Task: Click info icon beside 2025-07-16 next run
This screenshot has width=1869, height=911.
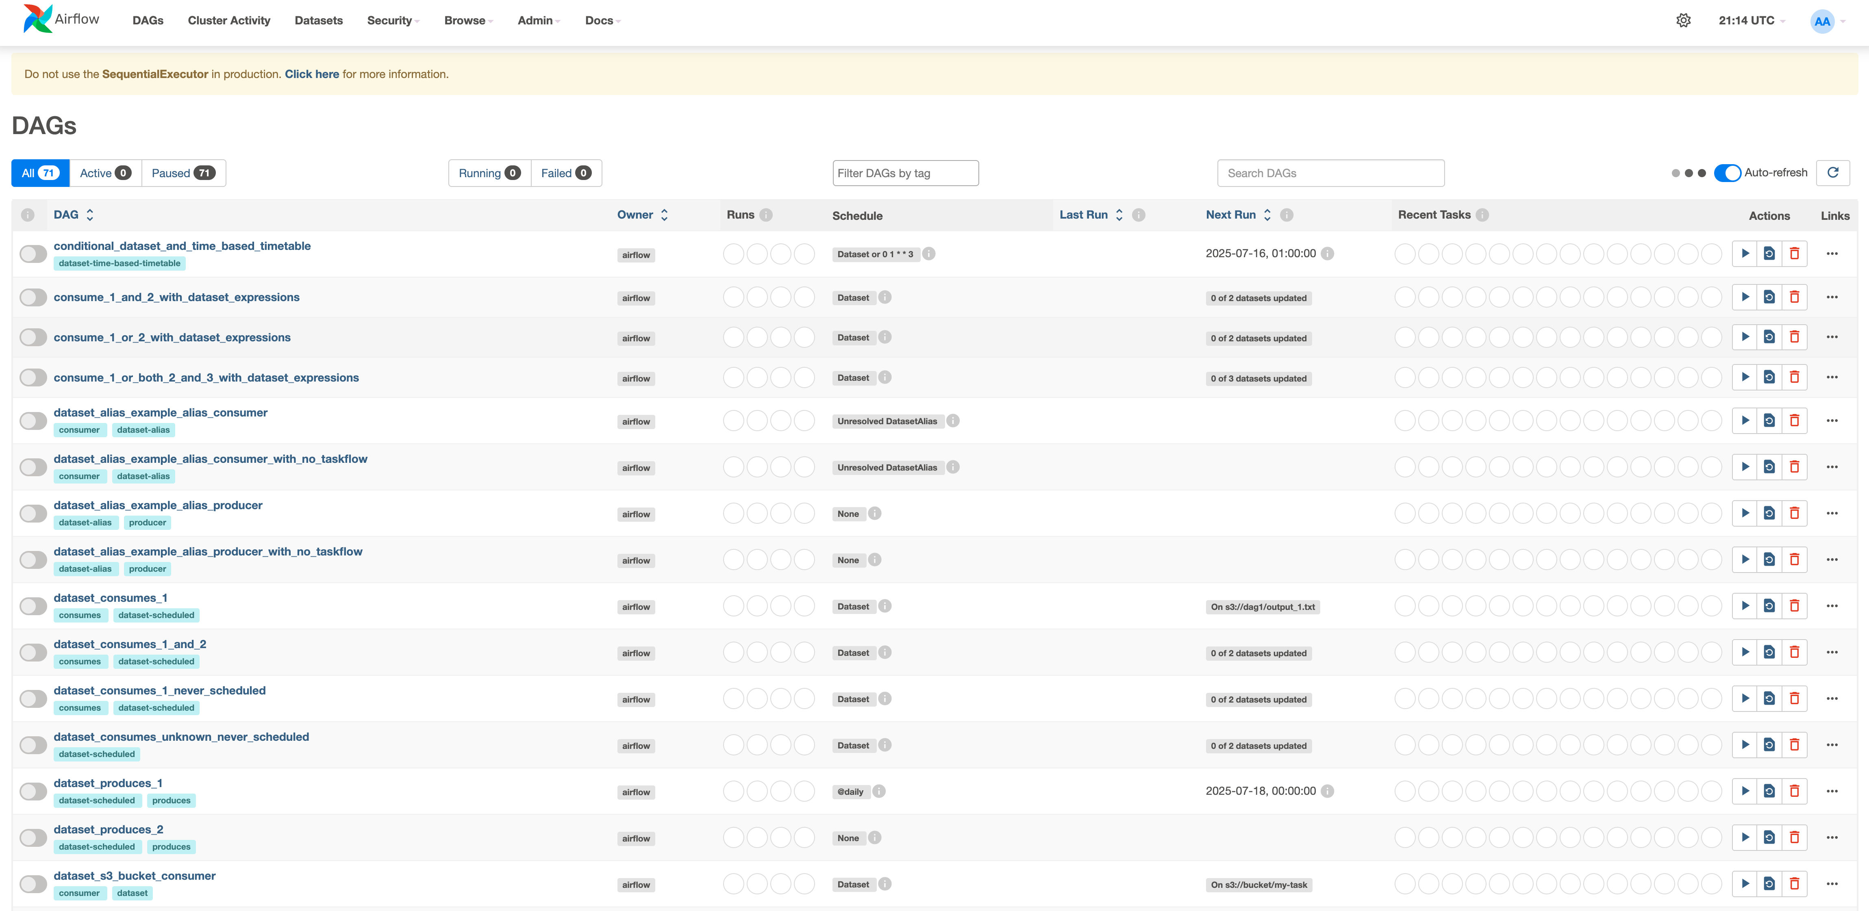Action: point(1327,253)
